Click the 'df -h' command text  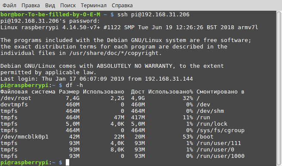click(x=74, y=85)
